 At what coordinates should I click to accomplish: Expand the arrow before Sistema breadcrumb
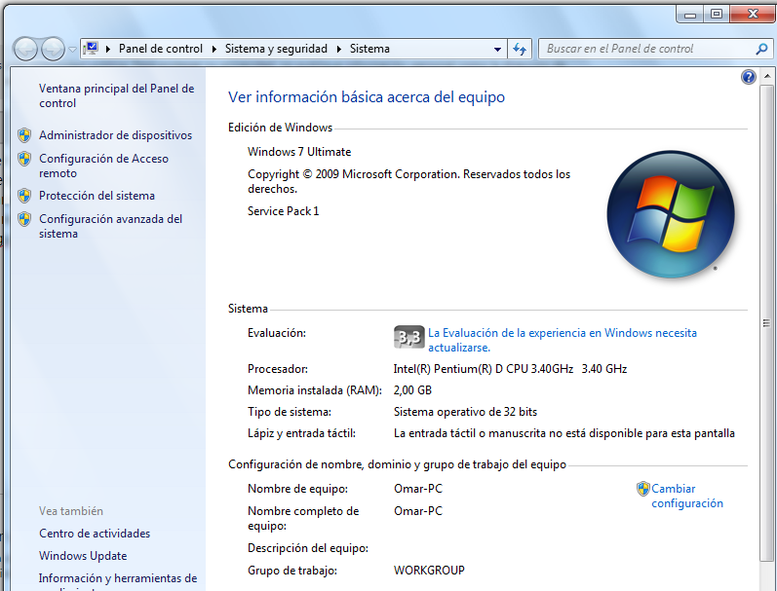click(x=339, y=49)
